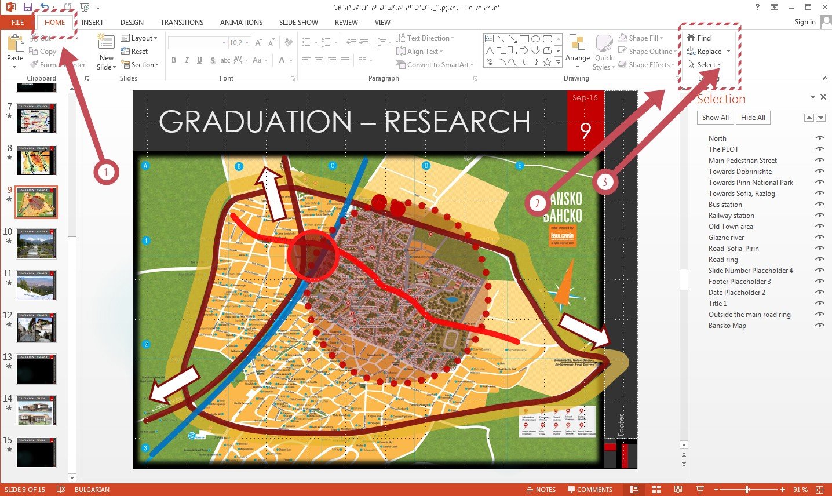Switch to the INSERT tab

(x=92, y=23)
